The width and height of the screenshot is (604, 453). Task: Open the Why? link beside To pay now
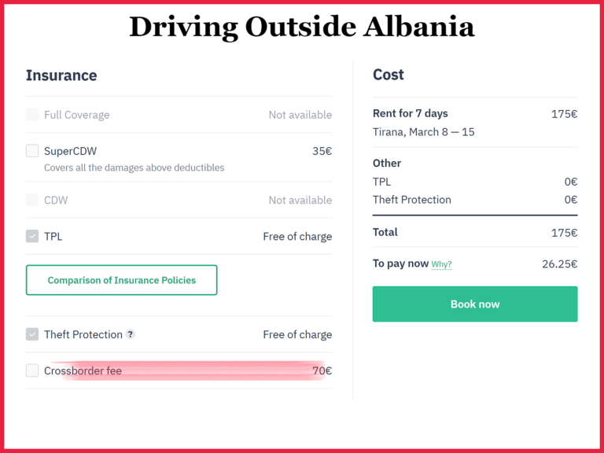[x=441, y=264]
